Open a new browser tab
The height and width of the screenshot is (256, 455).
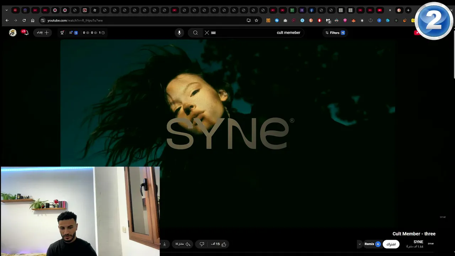tap(408, 10)
